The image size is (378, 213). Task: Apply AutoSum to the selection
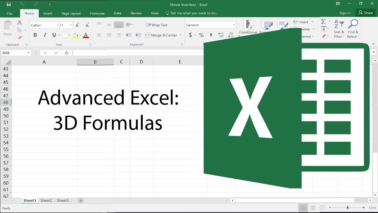323,21
